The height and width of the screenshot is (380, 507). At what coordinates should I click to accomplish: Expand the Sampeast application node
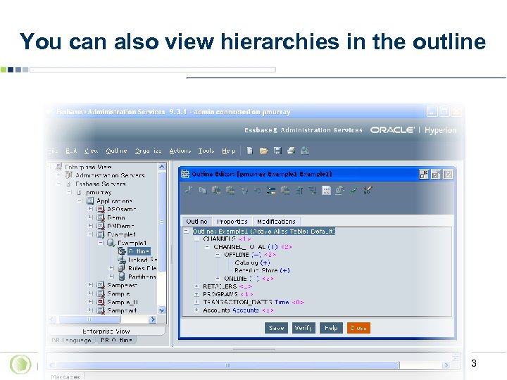coord(90,285)
